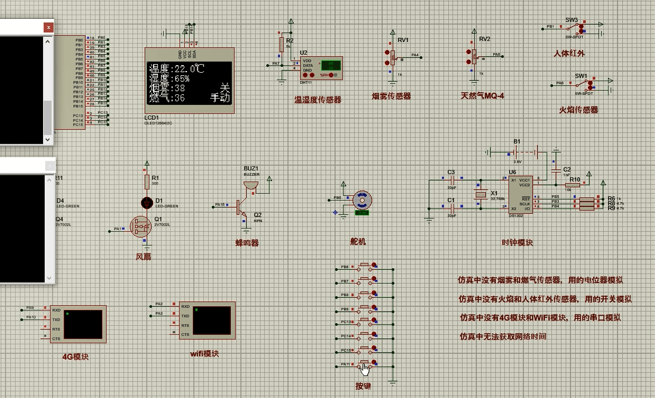Click the D1 green LED

pos(146,203)
